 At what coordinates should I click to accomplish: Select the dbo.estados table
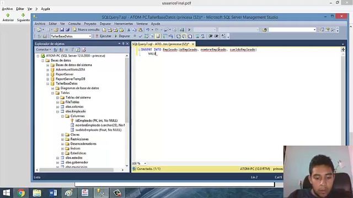pyautogui.click(x=73, y=158)
